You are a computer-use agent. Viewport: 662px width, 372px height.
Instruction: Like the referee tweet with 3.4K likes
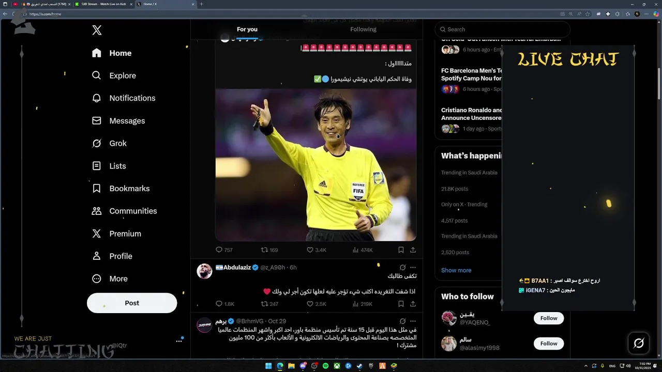point(317,250)
